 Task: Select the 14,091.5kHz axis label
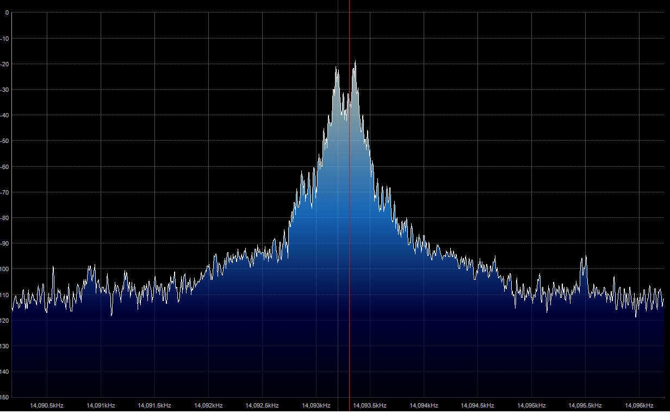point(154,405)
